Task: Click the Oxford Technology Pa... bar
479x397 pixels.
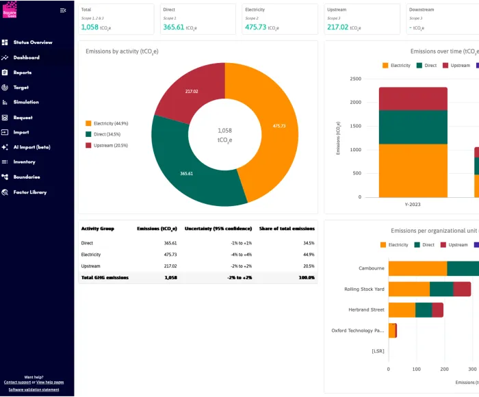Action: pos(393,331)
